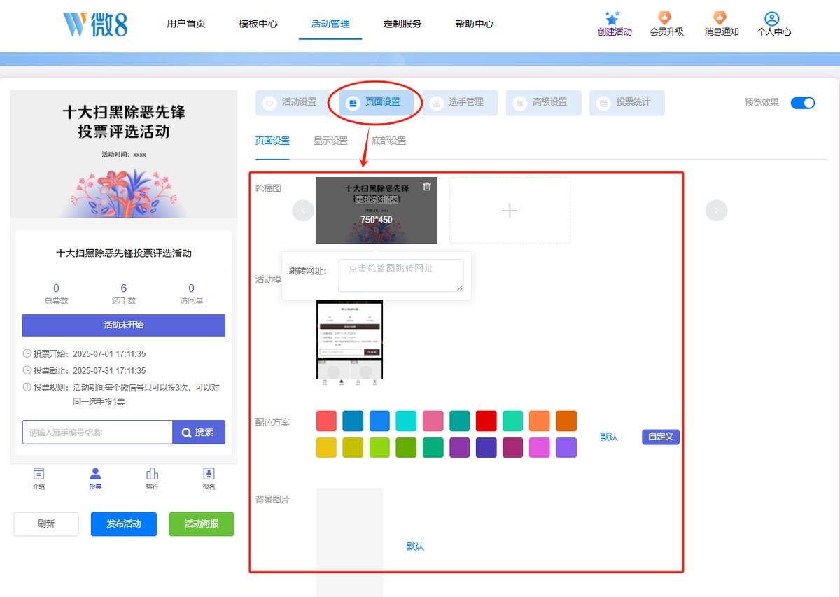Click the 活动海报 button
Viewport: 840px width, 597px height.
(x=202, y=524)
